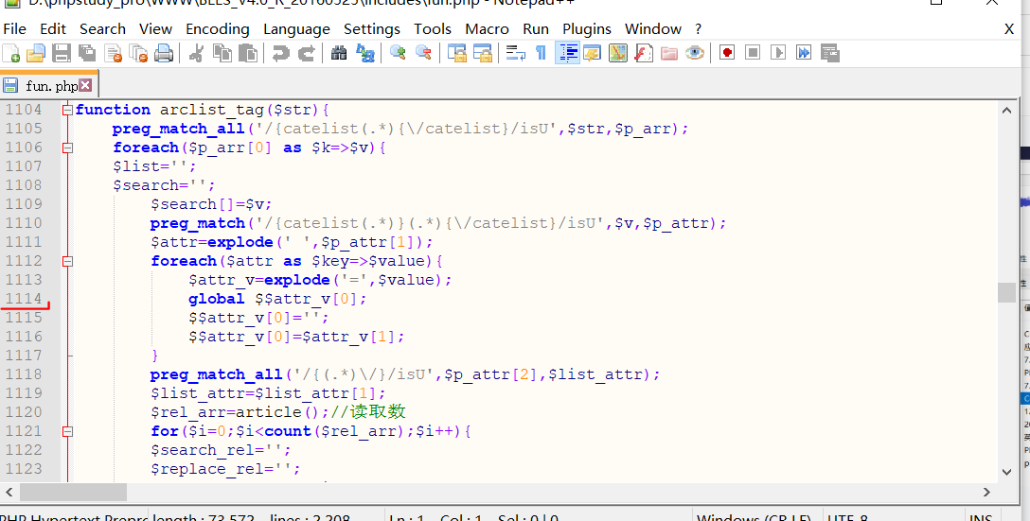The image size is (1030, 521).
Task: Open the Run menu
Action: pos(536,29)
